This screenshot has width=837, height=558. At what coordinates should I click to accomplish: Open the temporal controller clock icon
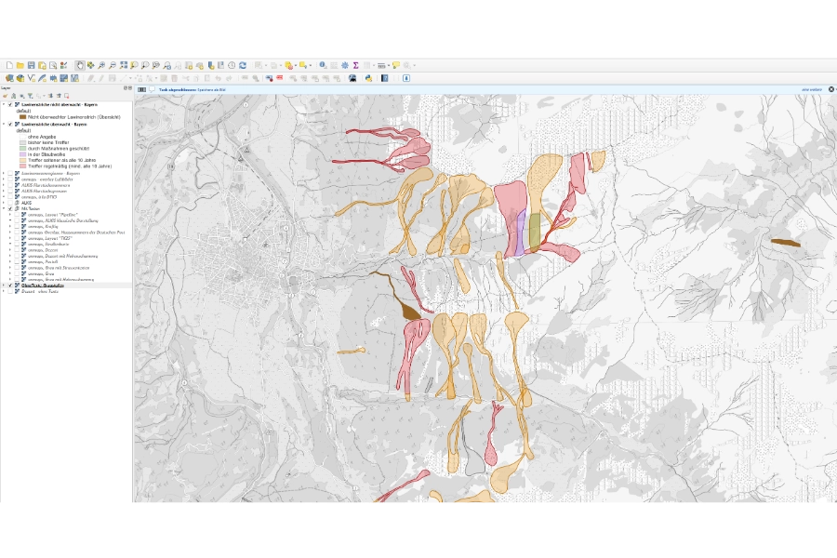click(232, 65)
